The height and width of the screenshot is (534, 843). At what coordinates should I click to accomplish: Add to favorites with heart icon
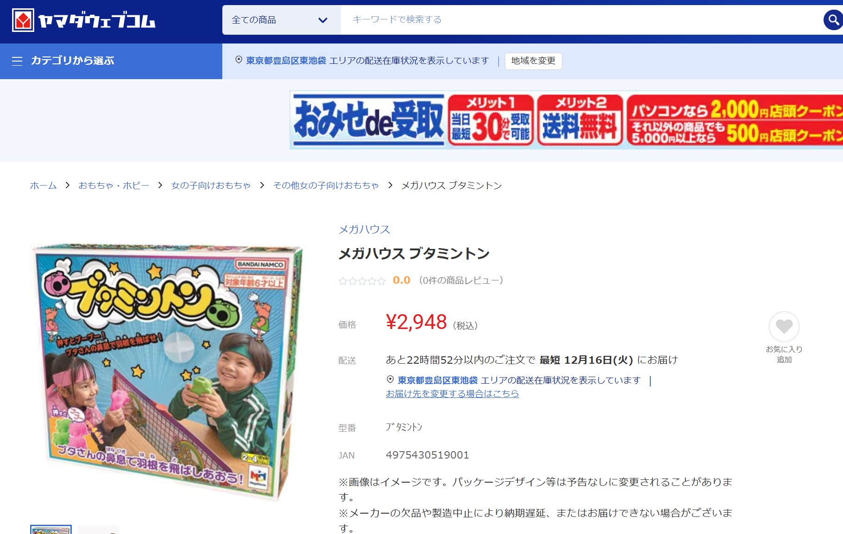pyautogui.click(x=784, y=326)
